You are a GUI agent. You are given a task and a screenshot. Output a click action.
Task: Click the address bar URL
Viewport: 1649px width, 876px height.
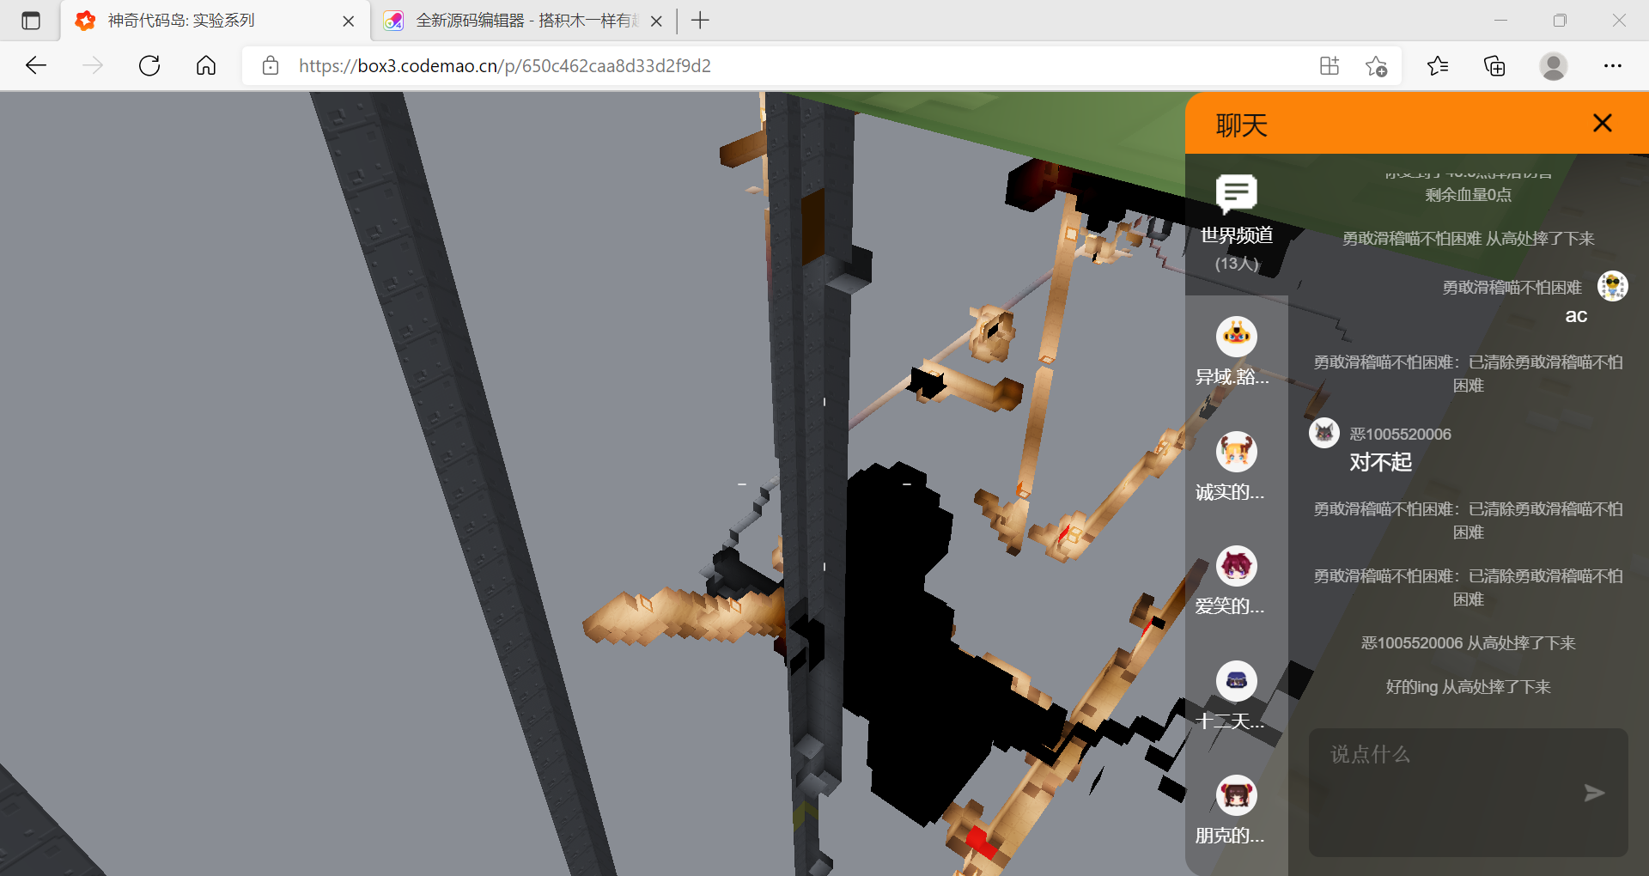click(x=505, y=66)
